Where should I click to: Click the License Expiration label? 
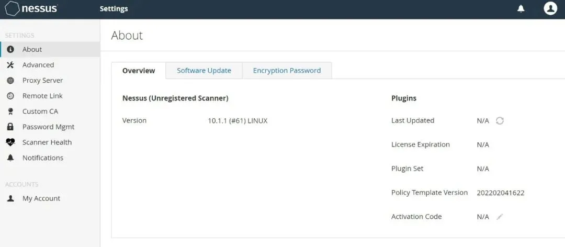421,144
